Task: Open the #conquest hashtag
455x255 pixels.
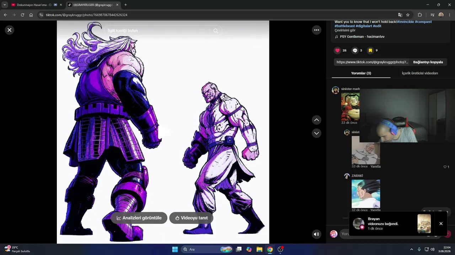Action: click(x=423, y=22)
